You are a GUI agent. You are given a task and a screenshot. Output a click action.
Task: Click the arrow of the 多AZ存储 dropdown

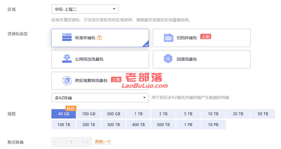(x=144, y=97)
